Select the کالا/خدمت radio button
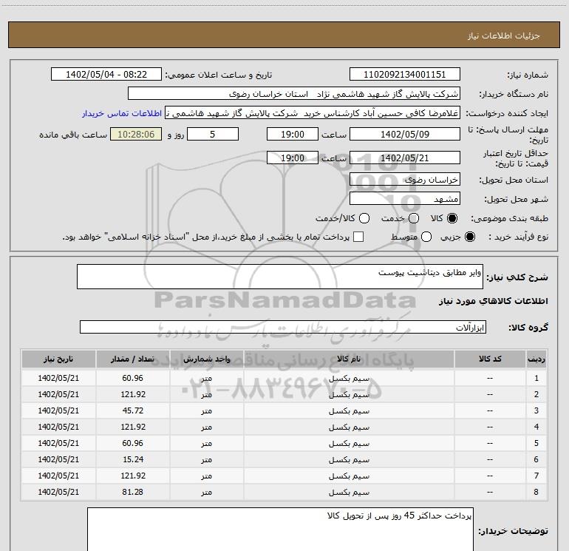569x551 pixels. click(x=364, y=218)
